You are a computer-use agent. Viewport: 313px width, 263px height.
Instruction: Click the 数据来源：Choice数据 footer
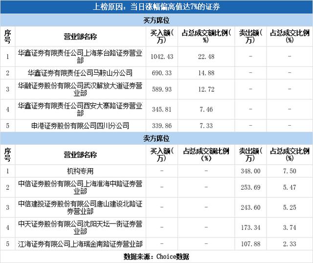coord(156,257)
